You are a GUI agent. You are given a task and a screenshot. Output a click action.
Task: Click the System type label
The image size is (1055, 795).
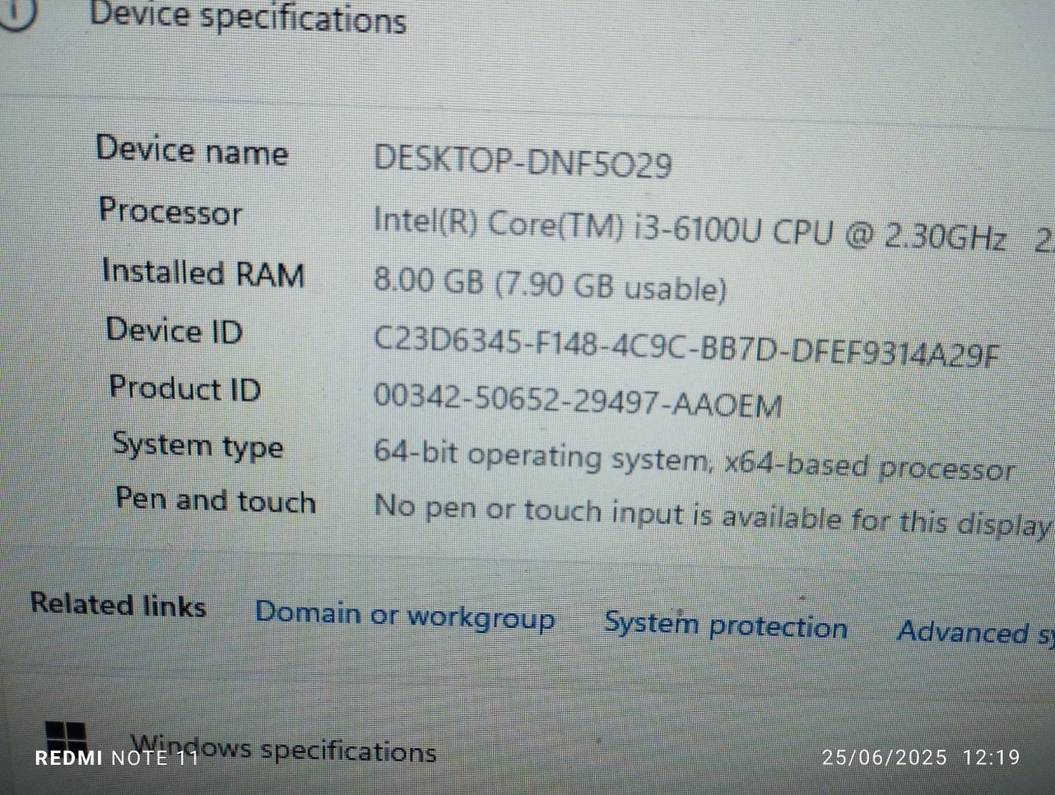[x=198, y=446]
